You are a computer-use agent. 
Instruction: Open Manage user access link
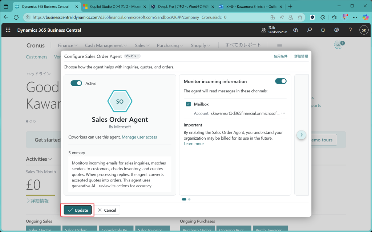pyautogui.click(x=139, y=137)
